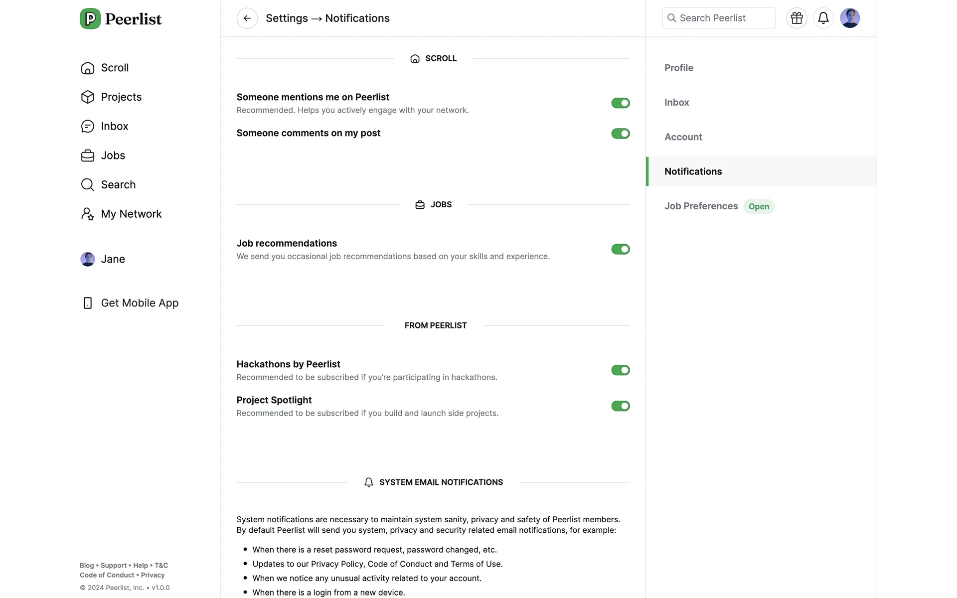Viewport: 957px width, 598px height.
Task: Open the Job Preferences settings tab
Action: point(701,206)
